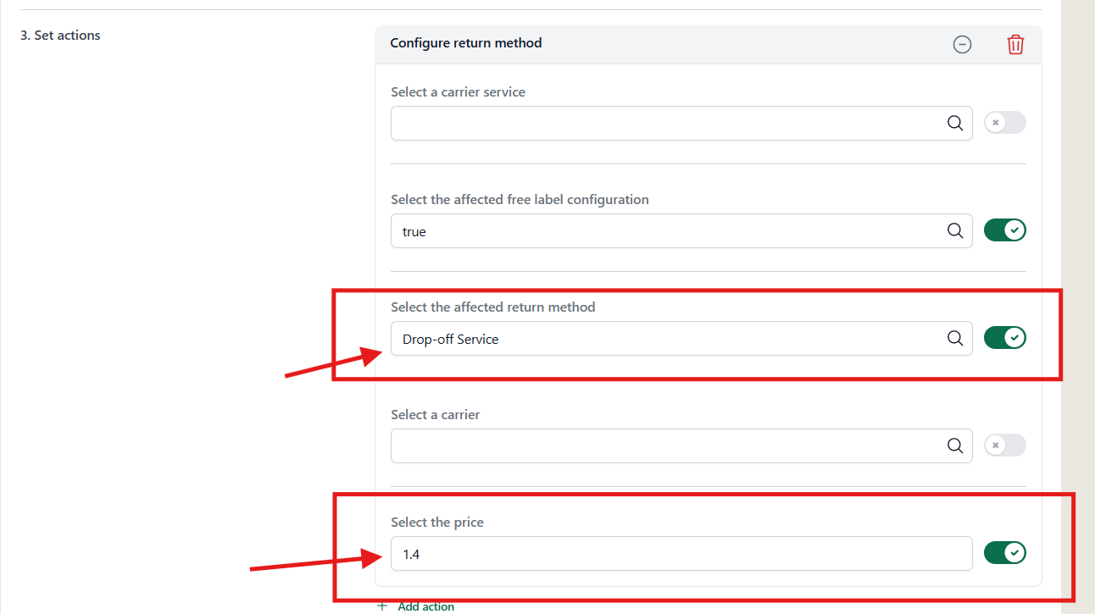Image resolution: width=1095 pixels, height=614 pixels.
Task: Enable the Select a carrier toggle
Action: (x=1005, y=445)
